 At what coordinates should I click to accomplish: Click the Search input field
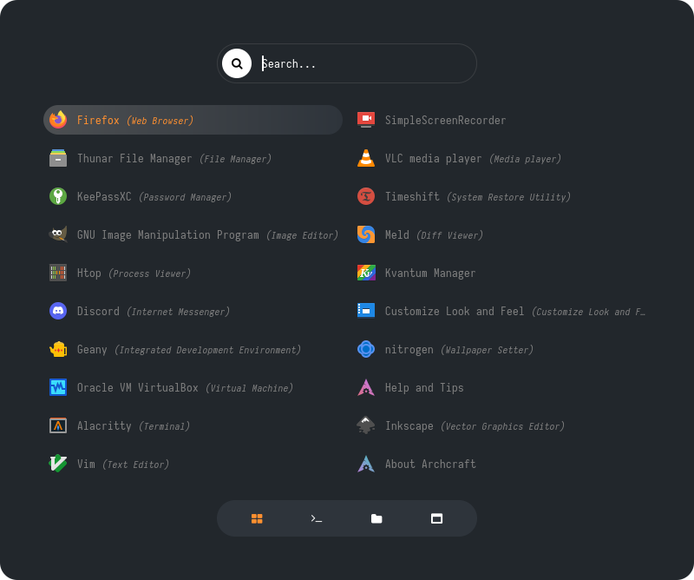364,63
